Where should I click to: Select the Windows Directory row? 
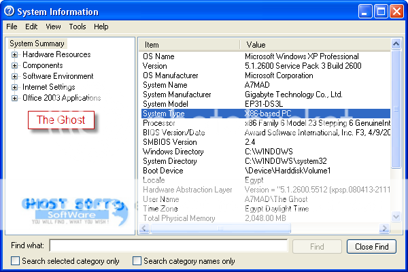(266, 152)
